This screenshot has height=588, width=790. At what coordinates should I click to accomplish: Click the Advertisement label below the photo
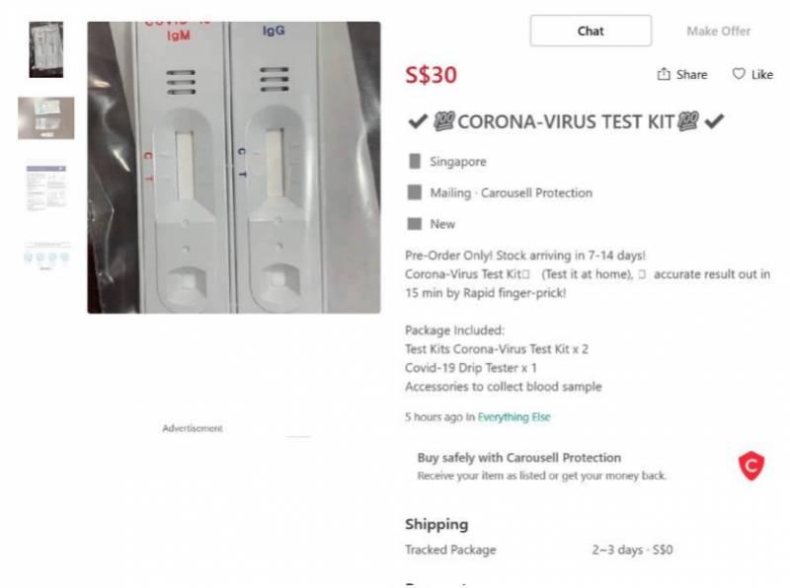pyautogui.click(x=193, y=428)
